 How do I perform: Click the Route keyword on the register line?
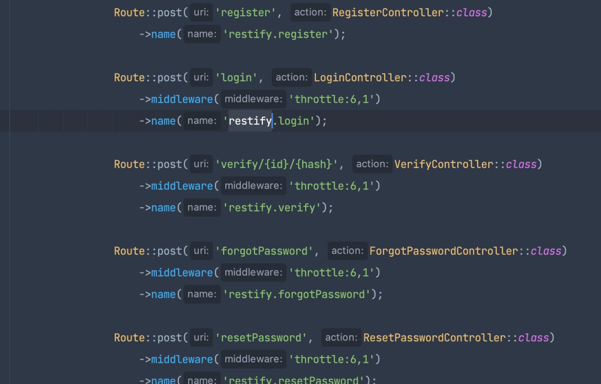pyautogui.click(x=130, y=13)
